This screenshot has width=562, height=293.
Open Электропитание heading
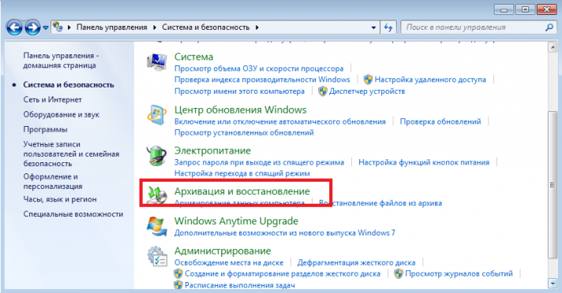tap(212, 150)
